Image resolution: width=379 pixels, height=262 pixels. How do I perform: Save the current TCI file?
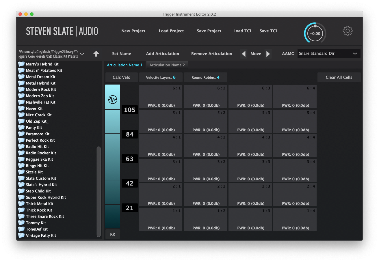pos(268,31)
